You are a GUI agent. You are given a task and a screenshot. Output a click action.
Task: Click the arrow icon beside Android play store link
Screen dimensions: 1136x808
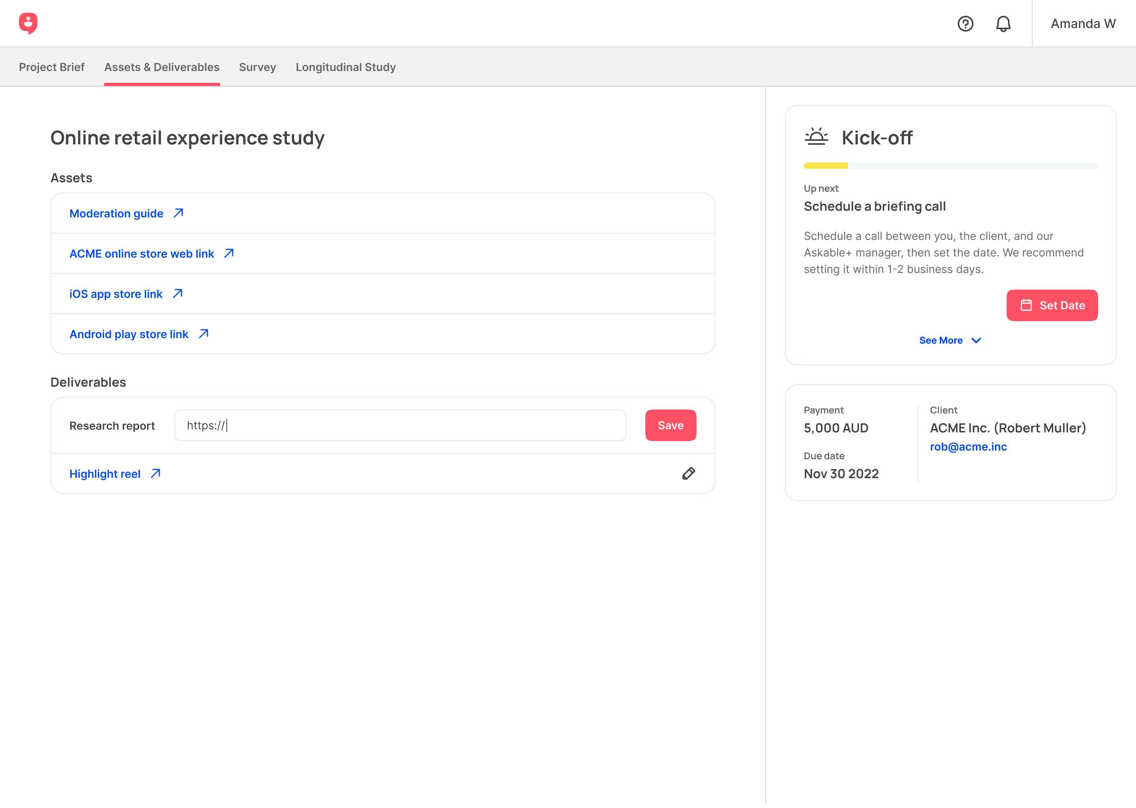204,334
